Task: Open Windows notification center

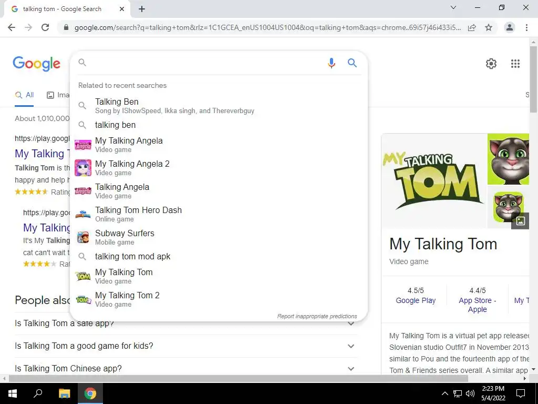Action: point(521,393)
